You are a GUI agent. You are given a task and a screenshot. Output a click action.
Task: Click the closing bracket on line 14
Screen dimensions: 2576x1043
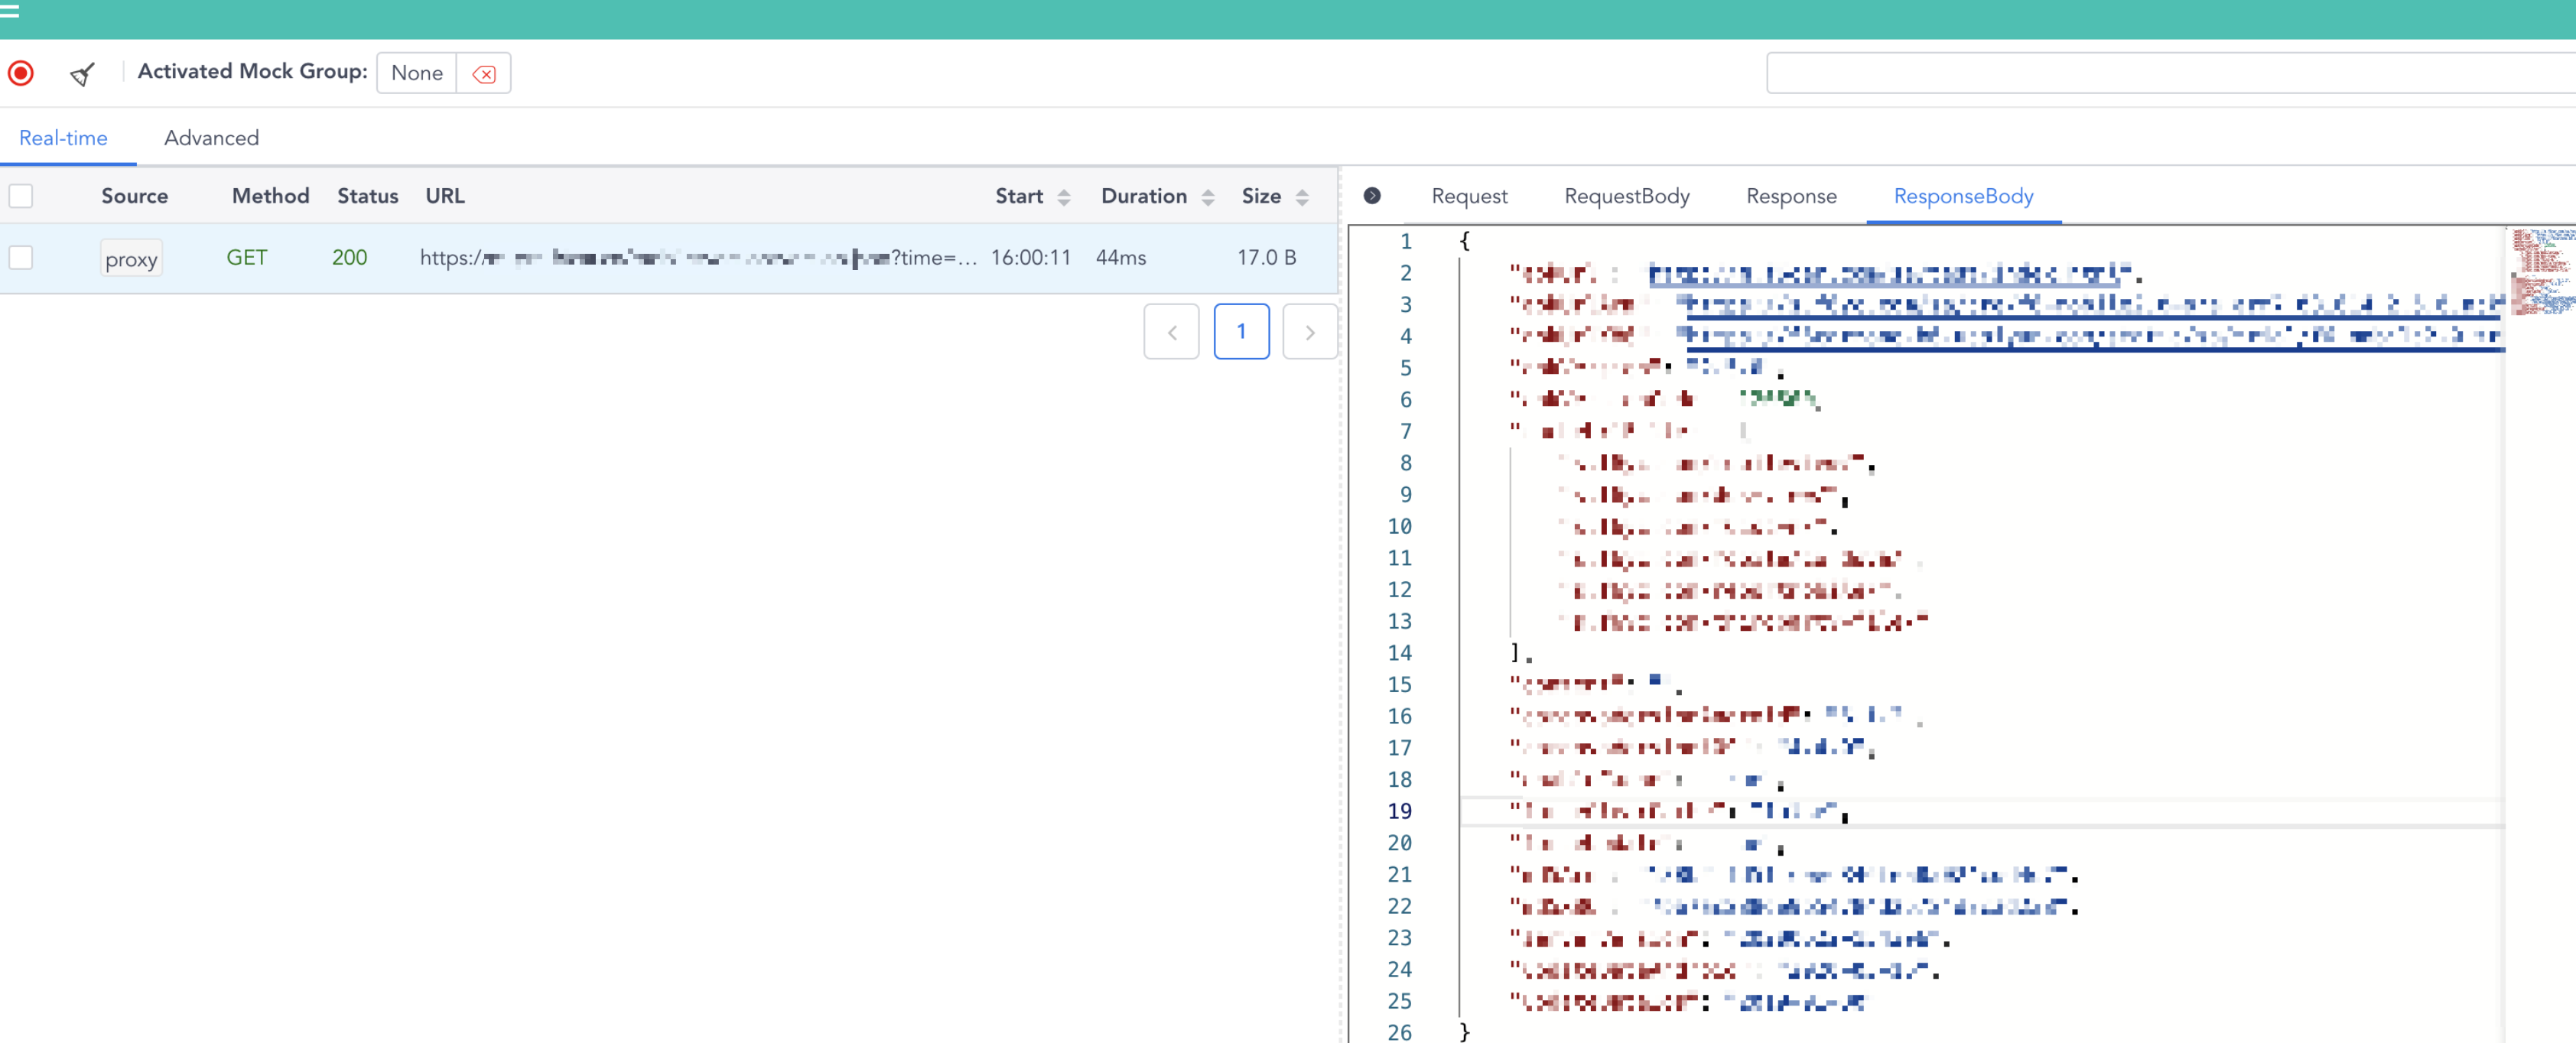(x=1516, y=654)
